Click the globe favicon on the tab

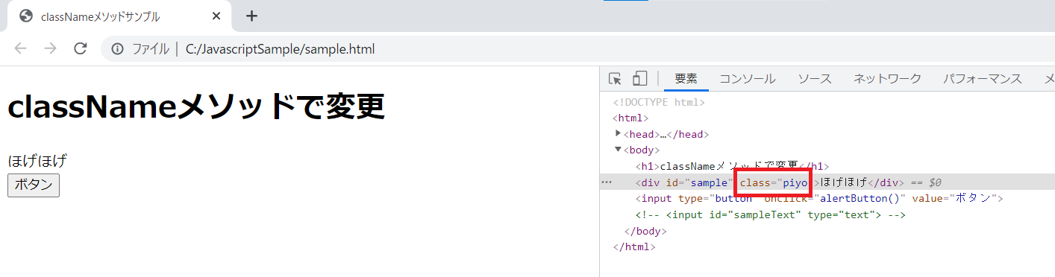click(x=26, y=16)
